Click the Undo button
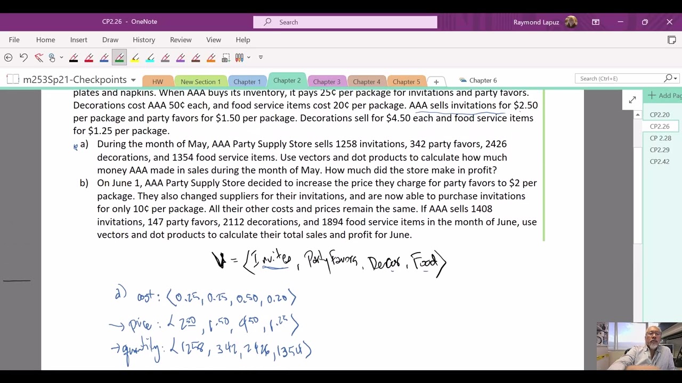Image resolution: width=682 pixels, height=383 pixels. 23,57
